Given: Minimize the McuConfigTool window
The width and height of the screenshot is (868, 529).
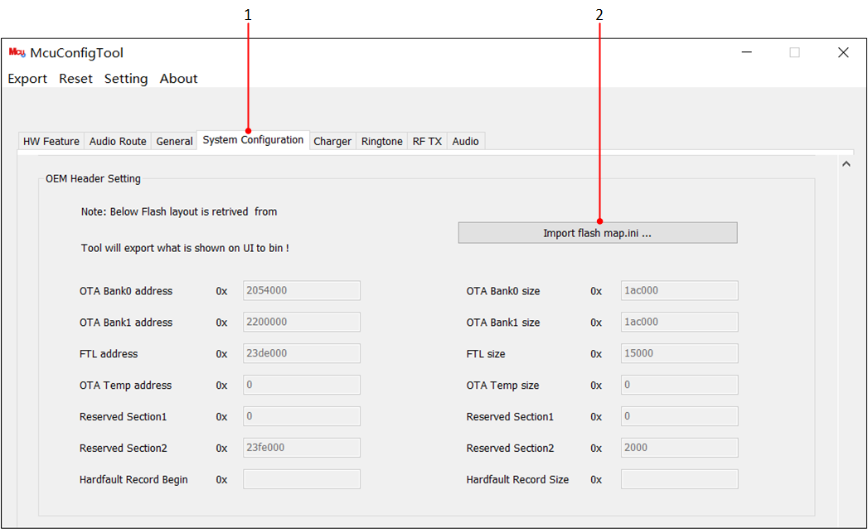Looking at the screenshot, I should click(x=747, y=52).
